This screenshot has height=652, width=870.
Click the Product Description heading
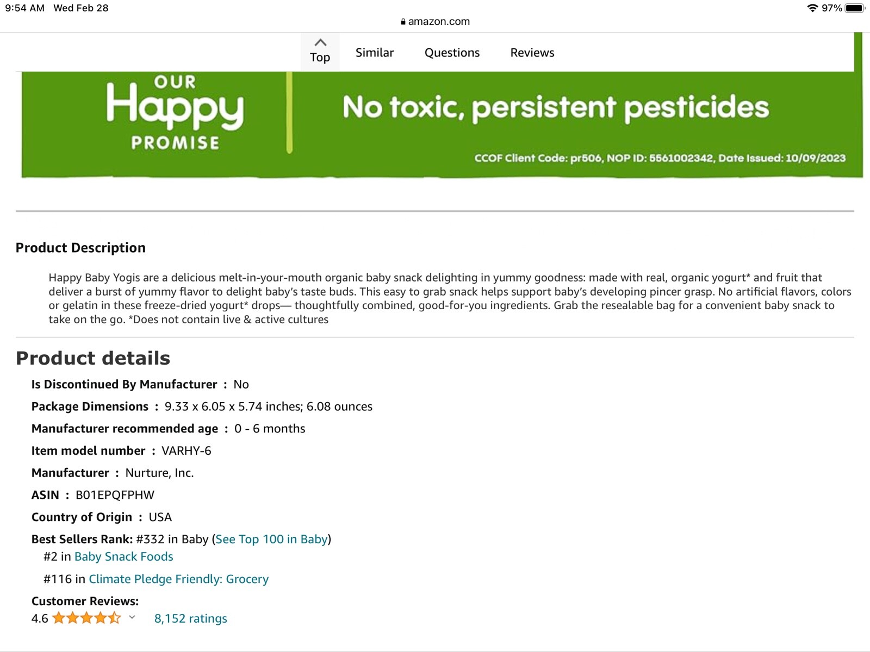(80, 248)
